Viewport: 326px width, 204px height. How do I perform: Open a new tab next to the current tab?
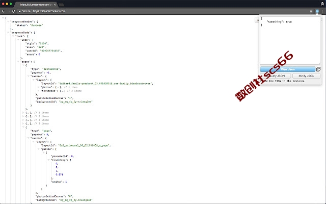tap(61, 5)
